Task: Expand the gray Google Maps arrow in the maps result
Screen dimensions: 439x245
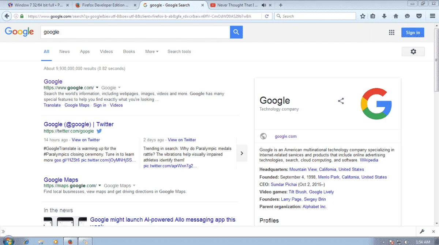Action: 134,185
